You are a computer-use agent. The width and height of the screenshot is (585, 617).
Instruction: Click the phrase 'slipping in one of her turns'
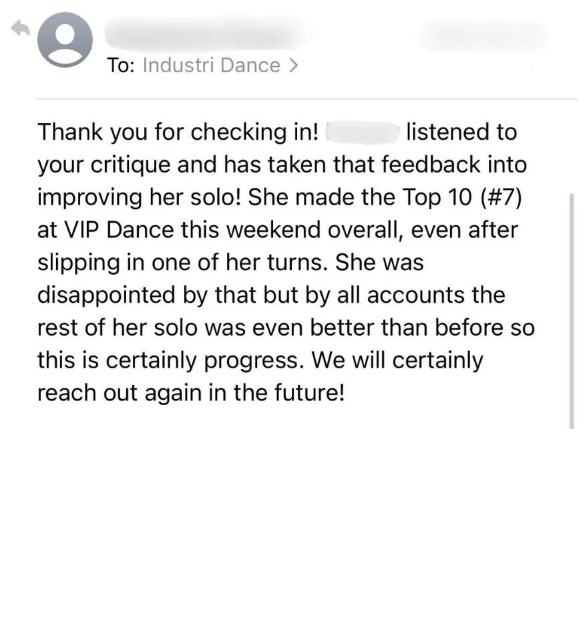point(182,263)
